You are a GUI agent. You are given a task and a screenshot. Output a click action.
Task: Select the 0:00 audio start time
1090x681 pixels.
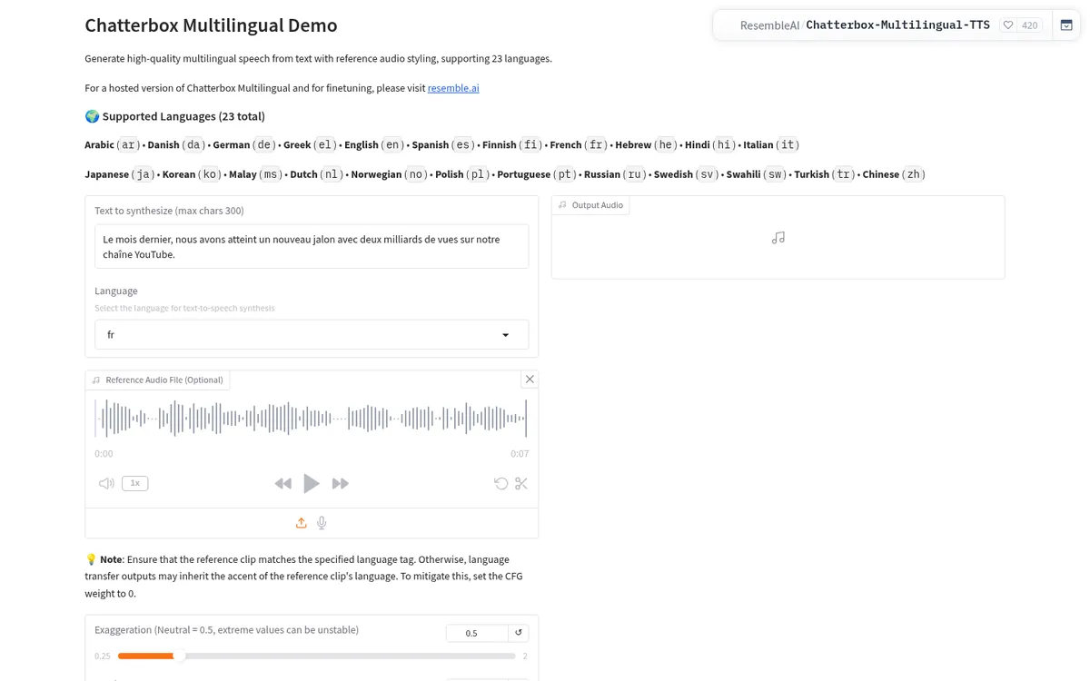(x=104, y=453)
